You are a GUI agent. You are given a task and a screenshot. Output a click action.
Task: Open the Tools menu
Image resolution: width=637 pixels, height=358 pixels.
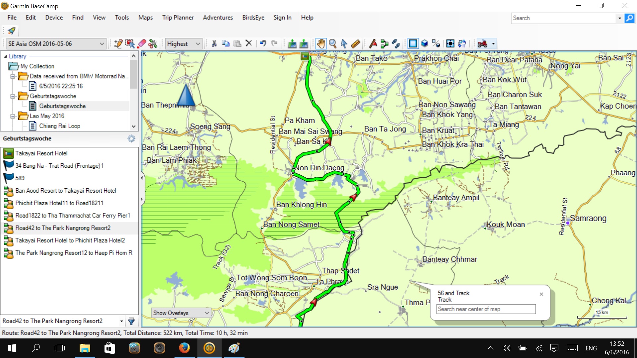(122, 18)
